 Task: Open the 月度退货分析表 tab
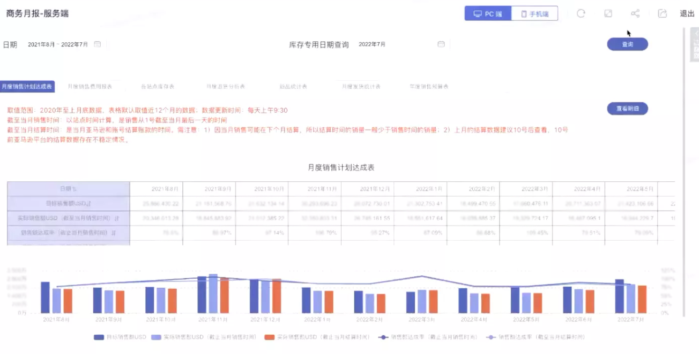point(226,86)
